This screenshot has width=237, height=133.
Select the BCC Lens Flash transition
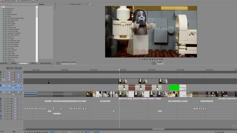pos(9,48)
